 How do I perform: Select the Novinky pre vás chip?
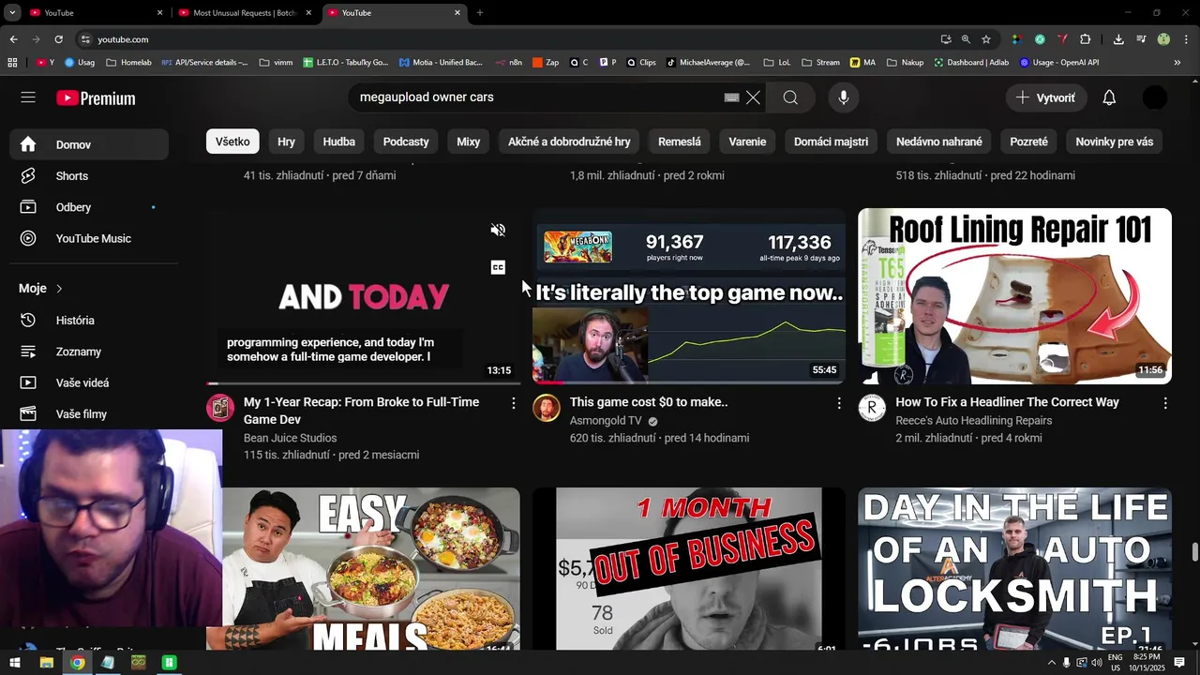pyautogui.click(x=1114, y=142)
